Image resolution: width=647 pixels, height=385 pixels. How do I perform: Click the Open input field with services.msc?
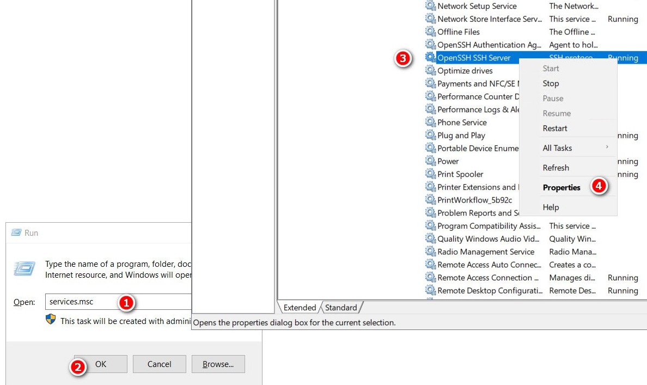click(x=118, y=302)
